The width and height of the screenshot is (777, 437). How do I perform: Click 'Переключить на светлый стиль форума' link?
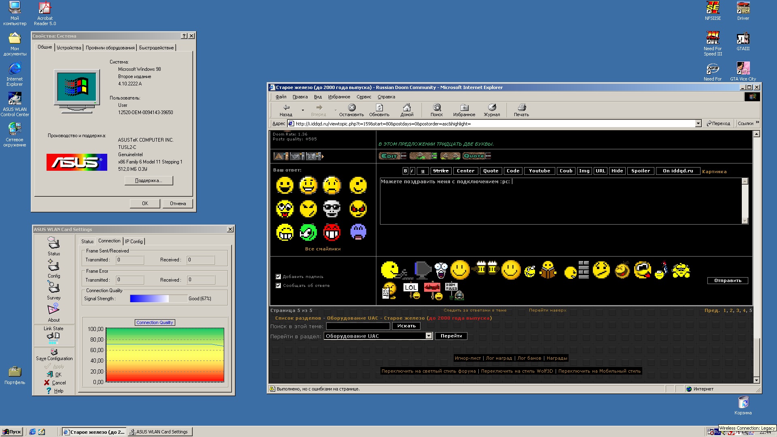click(x=429, y=371)
